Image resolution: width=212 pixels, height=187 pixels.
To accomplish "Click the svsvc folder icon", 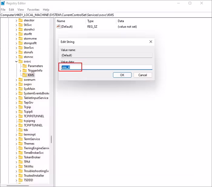I will point(20,61).
